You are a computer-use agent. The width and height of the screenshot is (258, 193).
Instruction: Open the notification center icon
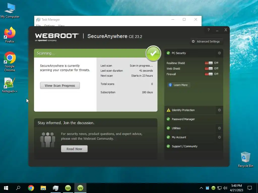pyautogui.click(x=250, y=188)
